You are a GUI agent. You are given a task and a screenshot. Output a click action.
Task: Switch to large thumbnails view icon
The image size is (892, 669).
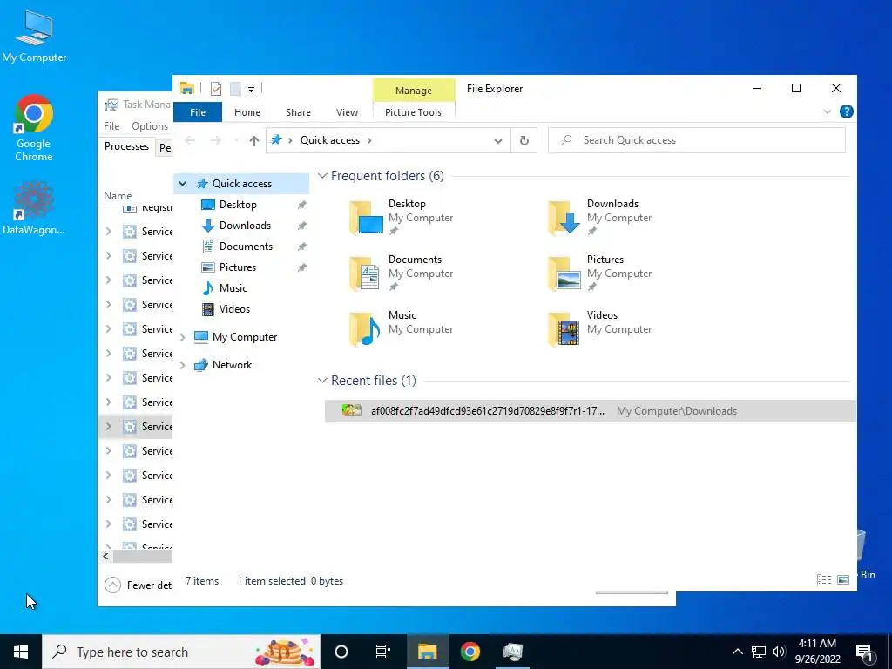(x=843, y=579)
